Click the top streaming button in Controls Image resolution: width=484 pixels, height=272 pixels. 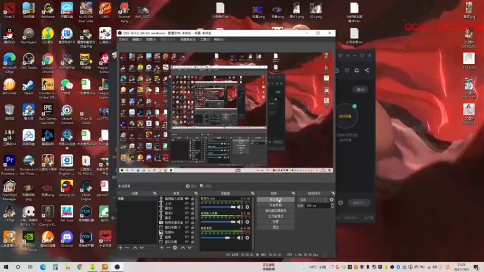276,199
